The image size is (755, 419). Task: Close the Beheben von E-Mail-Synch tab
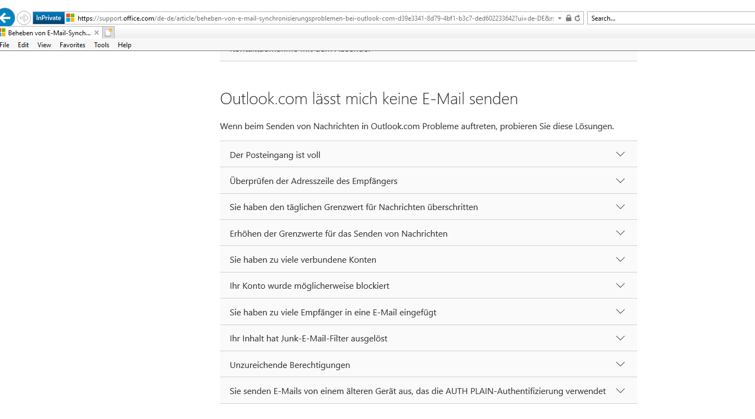pyautogui.click(x=97, y=33)
